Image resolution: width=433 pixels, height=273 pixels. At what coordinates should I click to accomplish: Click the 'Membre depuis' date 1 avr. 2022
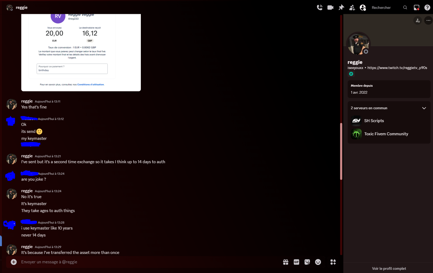coord(359,92)
